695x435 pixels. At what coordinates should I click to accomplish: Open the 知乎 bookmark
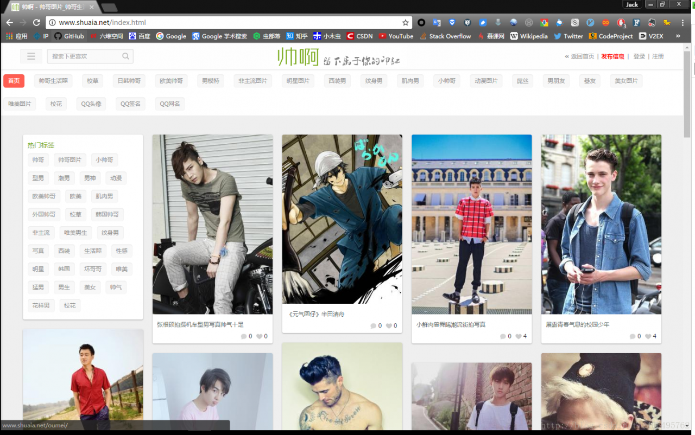[x=297, y=36]
